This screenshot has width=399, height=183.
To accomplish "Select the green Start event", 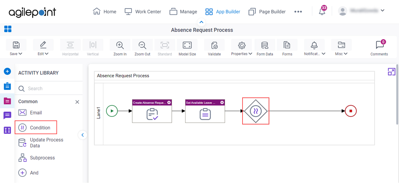I will [112, 110].
